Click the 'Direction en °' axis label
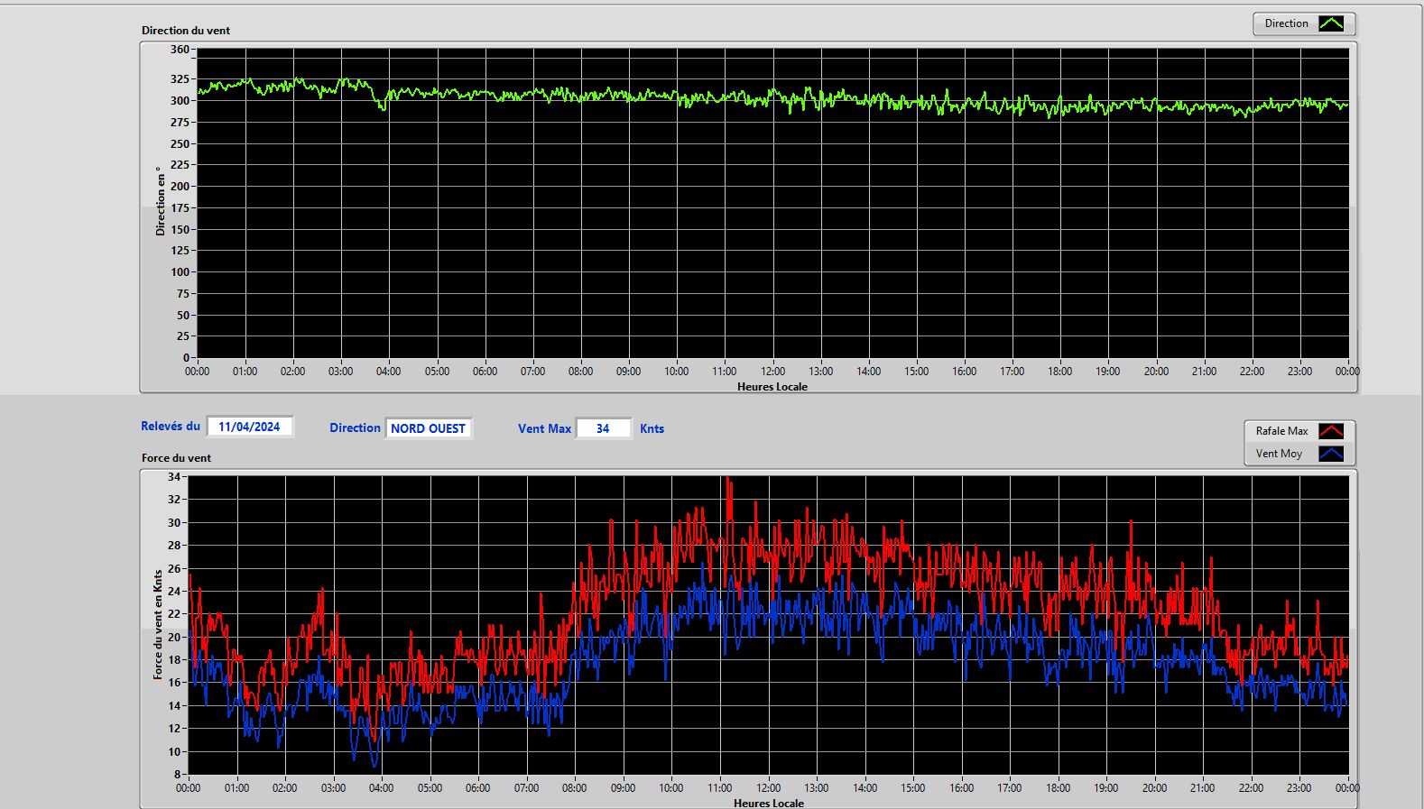 (161, 201)
